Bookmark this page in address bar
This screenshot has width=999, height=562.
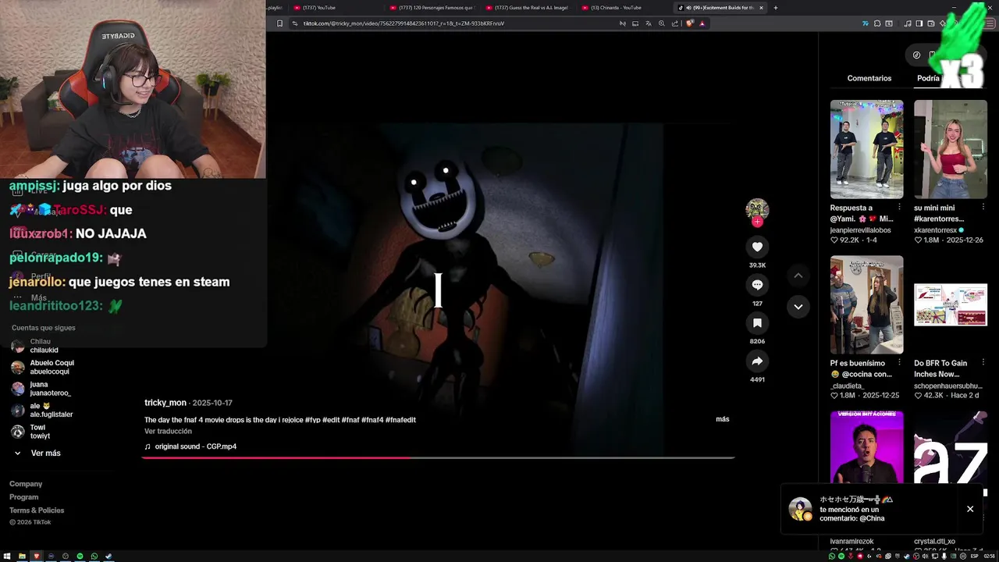click(x=279, y=23)
